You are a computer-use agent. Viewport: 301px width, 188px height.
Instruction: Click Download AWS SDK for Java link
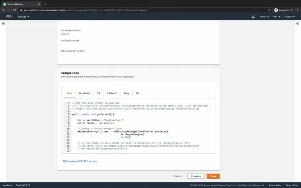(x=82, y=161)
